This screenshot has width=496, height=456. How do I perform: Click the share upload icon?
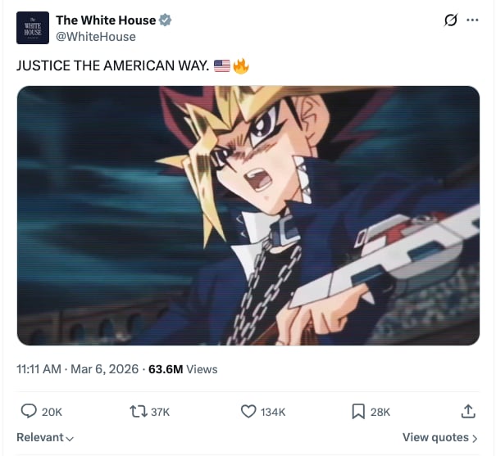468,411
